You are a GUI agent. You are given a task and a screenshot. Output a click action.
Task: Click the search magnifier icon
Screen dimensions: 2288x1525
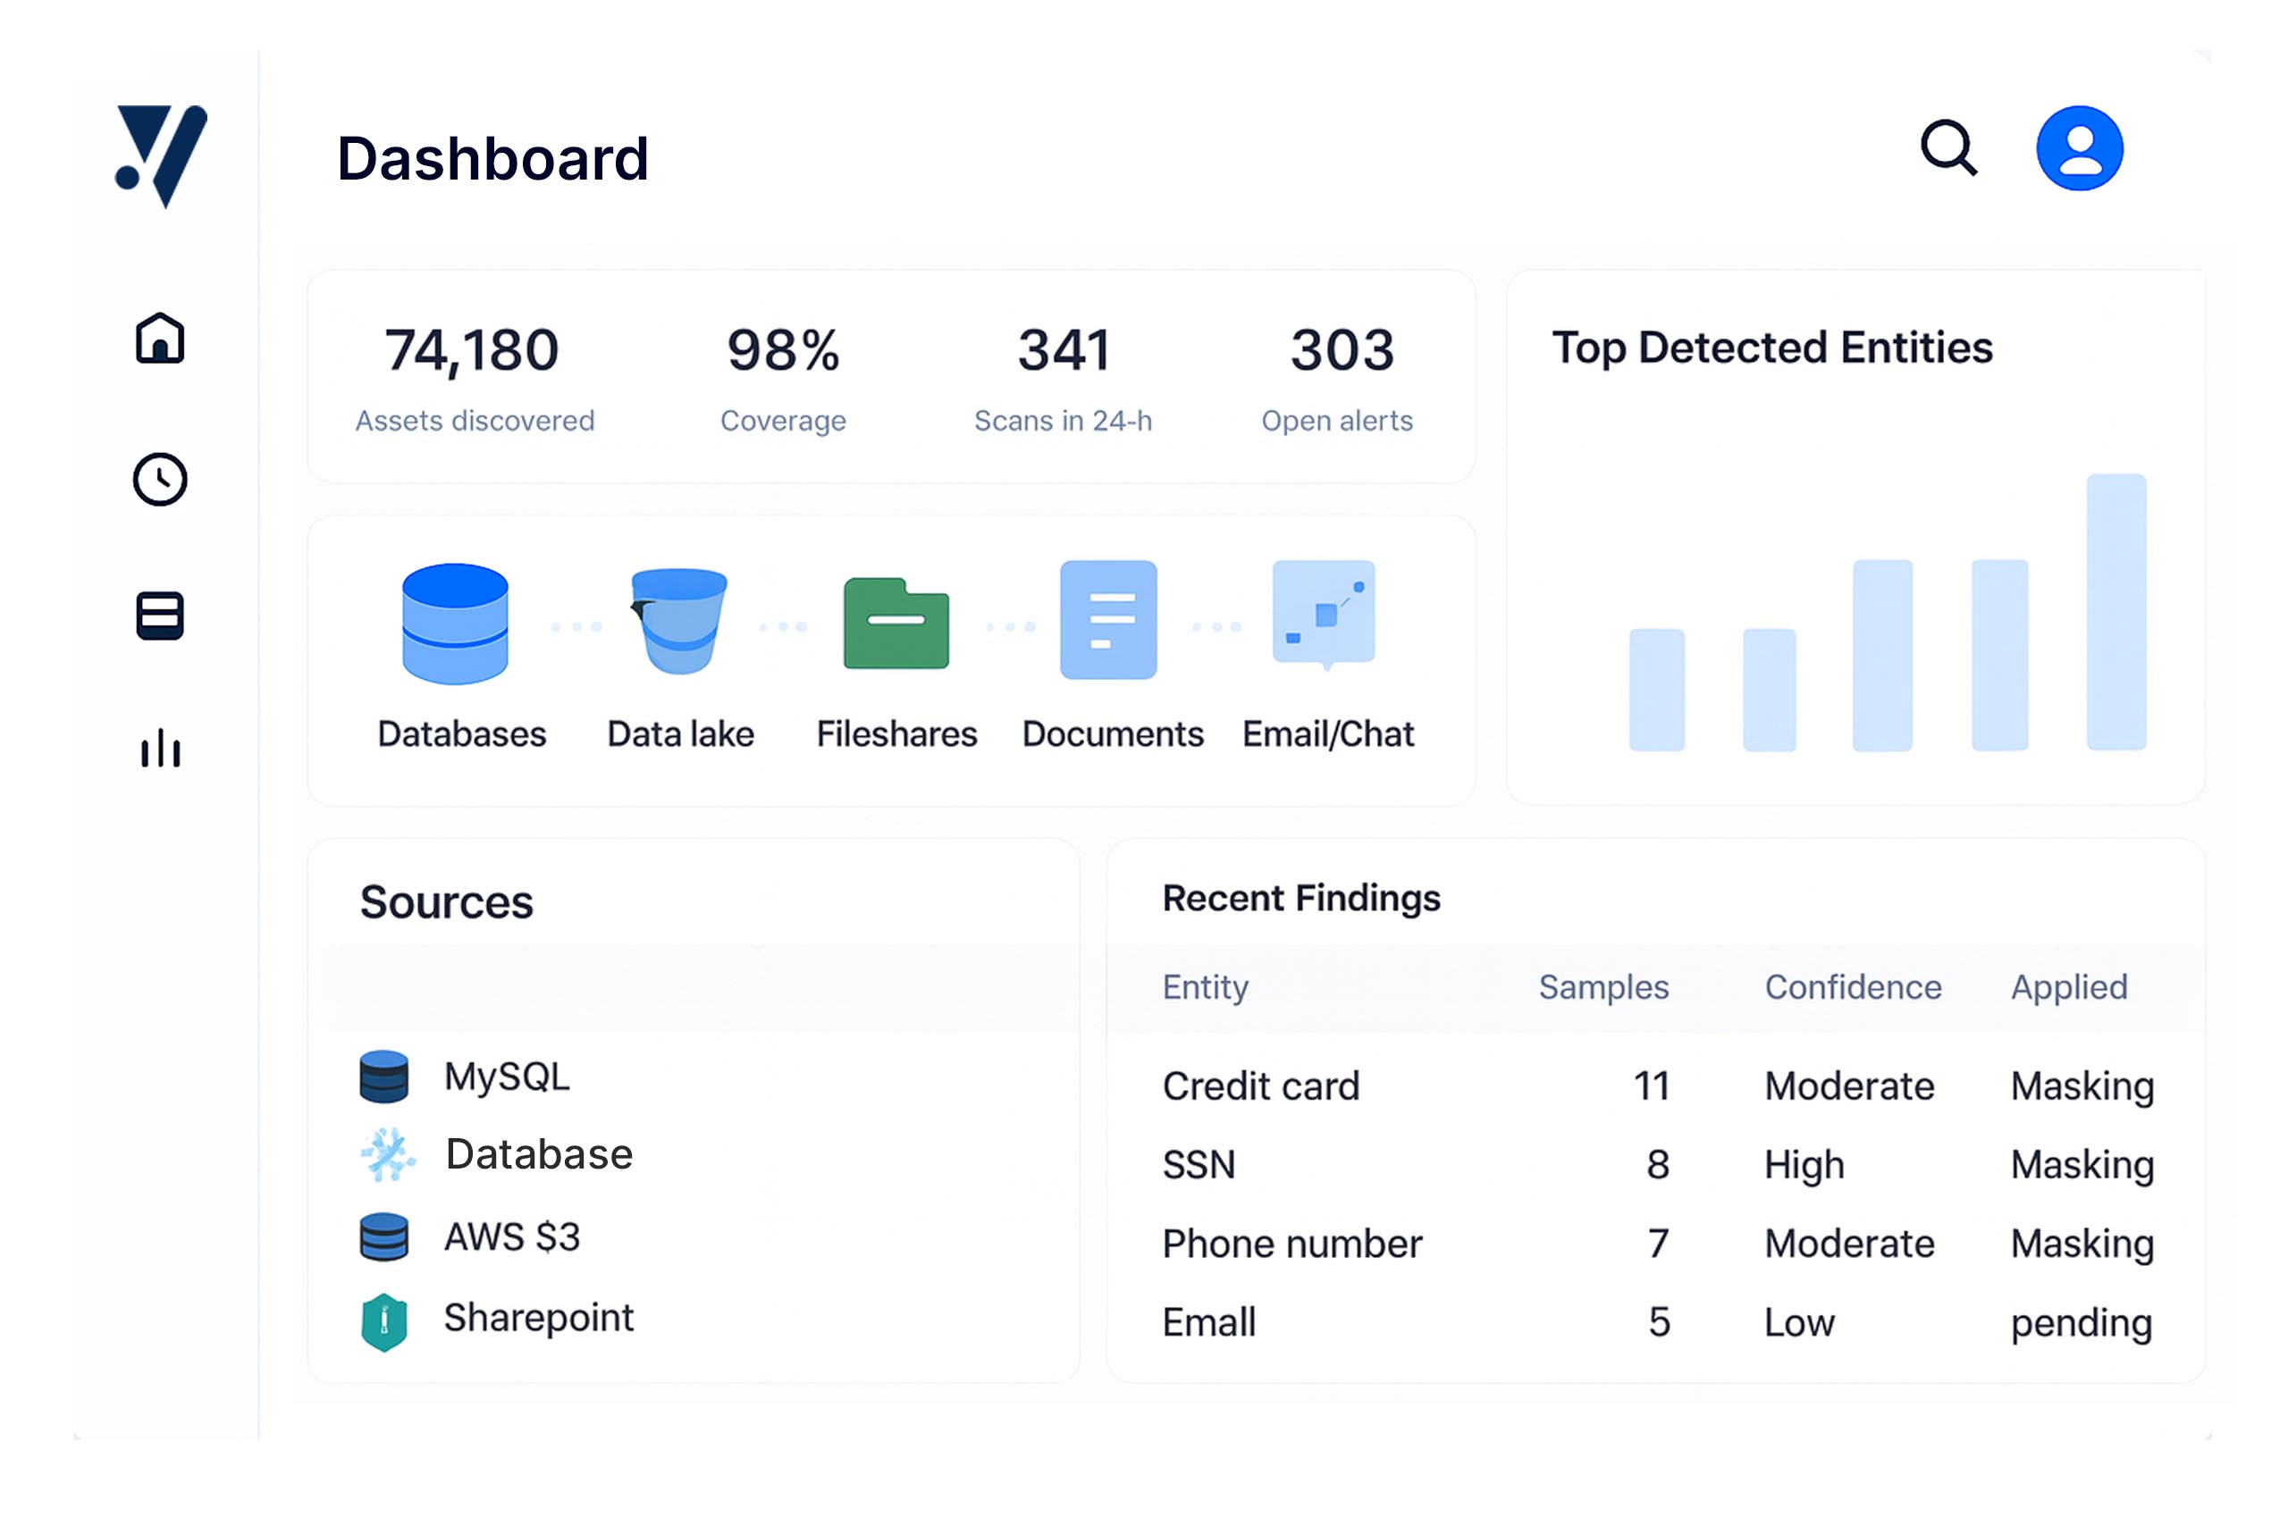pyautogui.click(x=1948, y=147)
